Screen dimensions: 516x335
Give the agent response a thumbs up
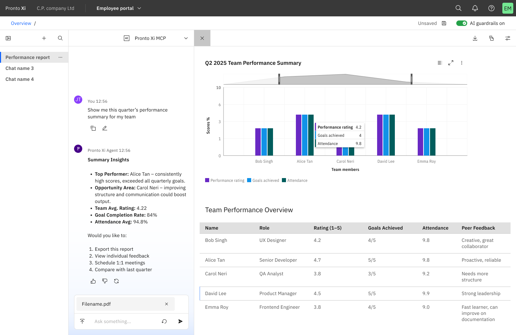[x=93, y=281]
